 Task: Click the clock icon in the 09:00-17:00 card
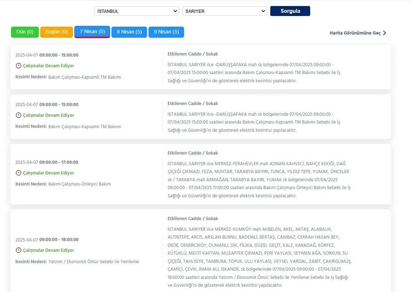tap(19, 173)
